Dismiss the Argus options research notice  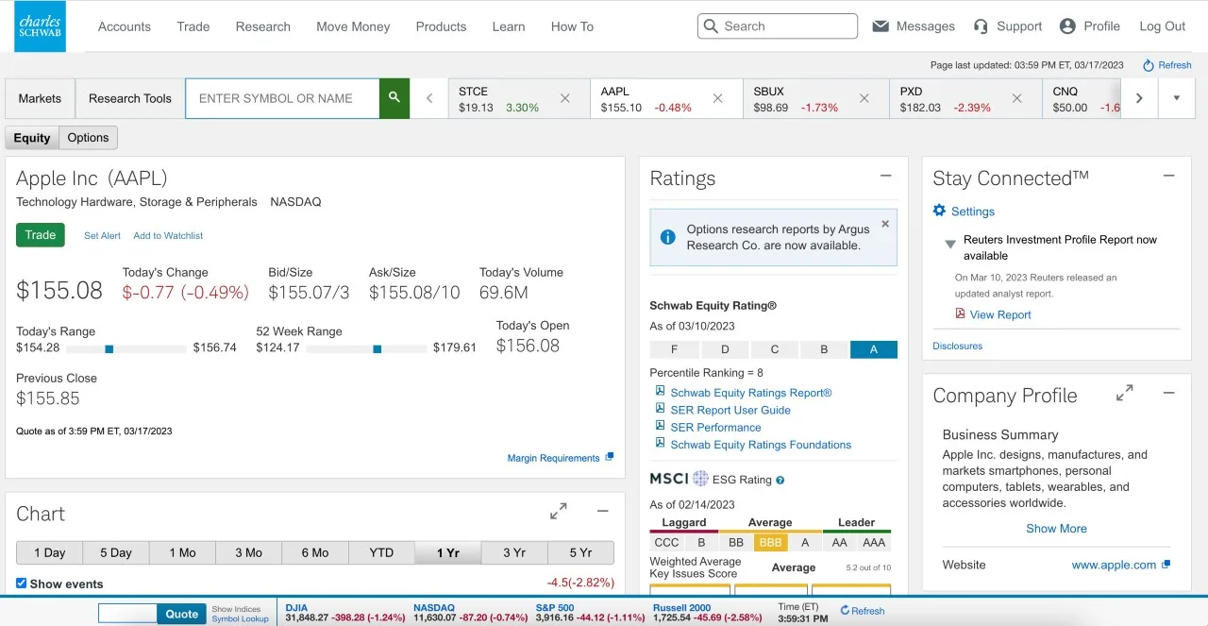[x=885, y=224]
